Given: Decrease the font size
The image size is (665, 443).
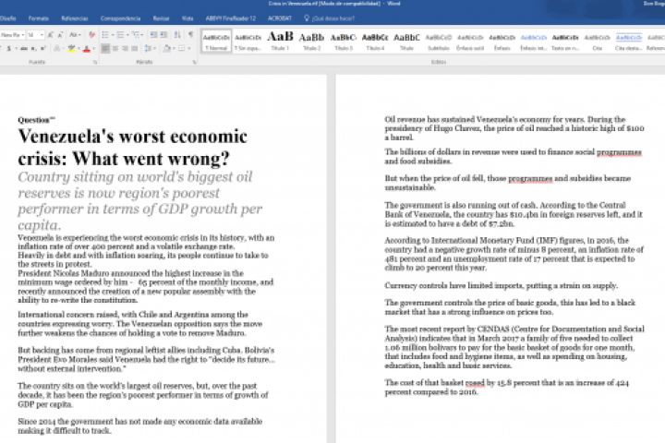Looking at the screenshot, I should coord(60,35).
